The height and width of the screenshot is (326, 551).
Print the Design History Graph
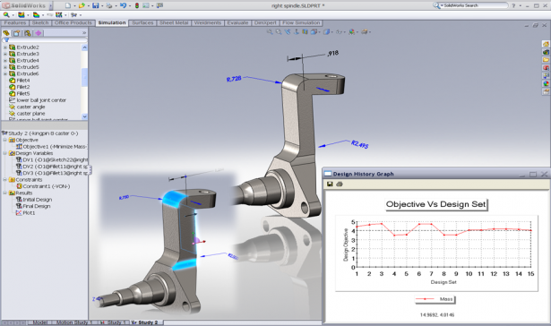339,184
